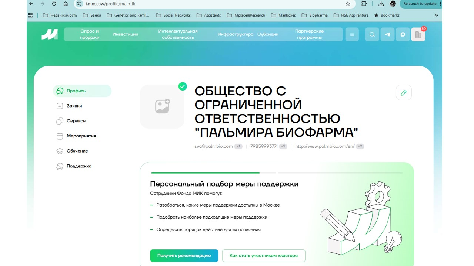
Task: Open the company account icon with badge 30
Action: (x=418, y=34)
